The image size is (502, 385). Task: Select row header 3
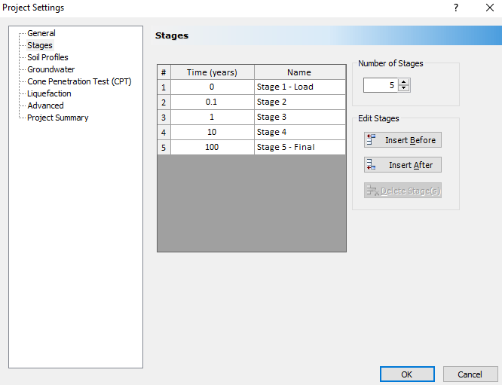[164, 117]
